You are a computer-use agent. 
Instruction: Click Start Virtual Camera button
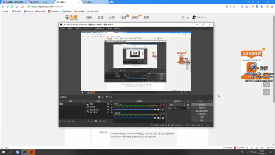pos(202,111)
